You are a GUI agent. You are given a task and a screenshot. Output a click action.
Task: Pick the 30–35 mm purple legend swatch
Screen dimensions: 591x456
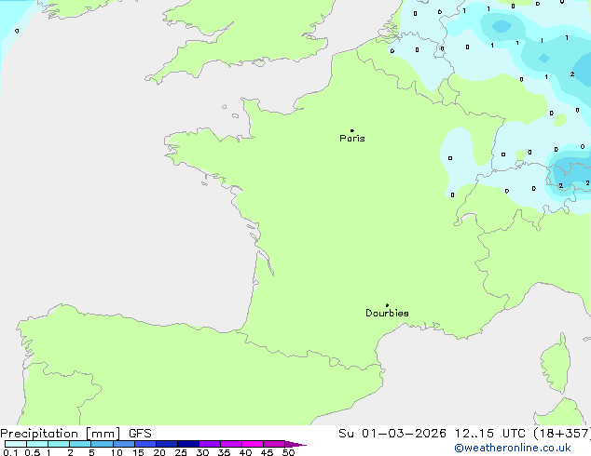click(x=210, y=444)
